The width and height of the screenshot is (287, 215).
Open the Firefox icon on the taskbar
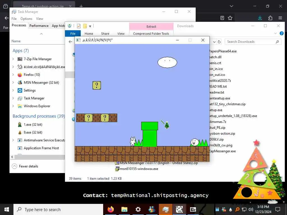(110, 209)
